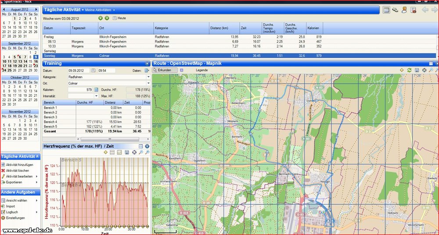Click the time field showing 09:54
Viewport: 439px width, 235px height.
106,71
